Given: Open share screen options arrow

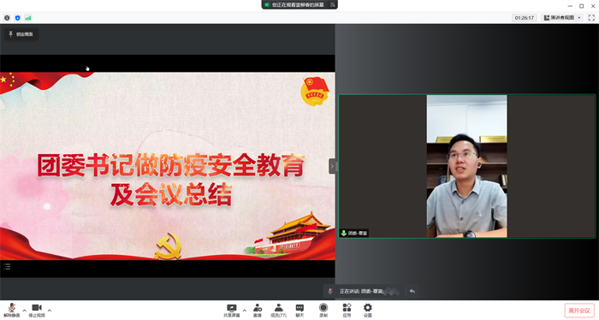Looking at the screenshot, I should point(245,311).
